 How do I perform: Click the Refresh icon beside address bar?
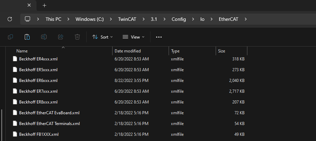(x=10, y=19)
